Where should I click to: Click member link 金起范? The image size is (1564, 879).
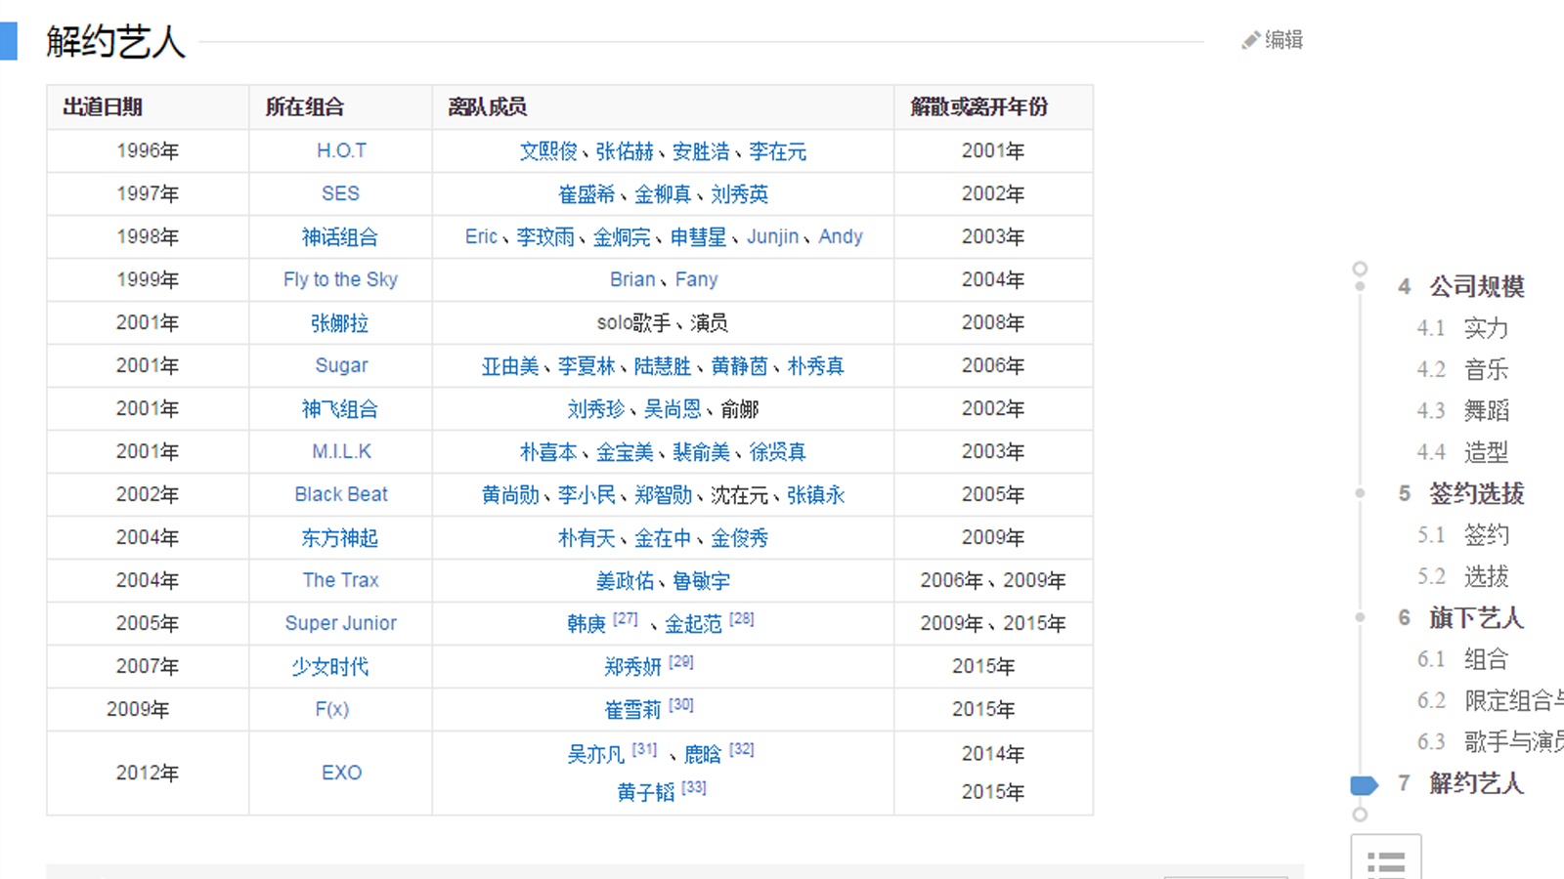(x=693, y=624)
